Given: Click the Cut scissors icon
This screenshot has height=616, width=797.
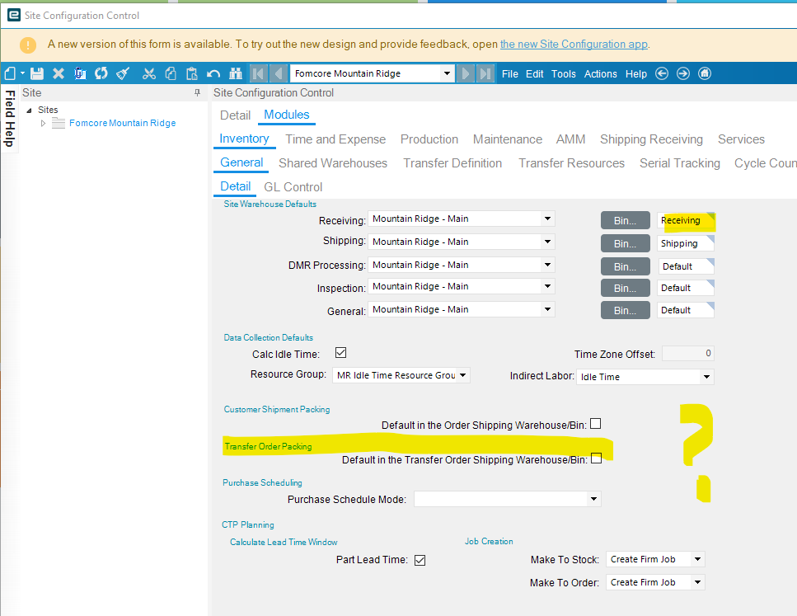Looking at the screenshot, I should [149, 73].
